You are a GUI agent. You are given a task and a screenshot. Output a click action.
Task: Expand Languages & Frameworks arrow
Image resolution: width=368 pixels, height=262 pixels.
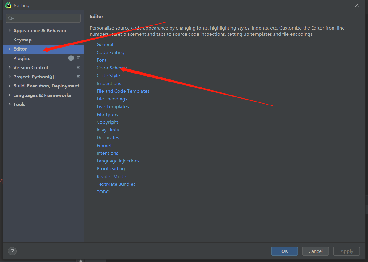coord(9,95)
